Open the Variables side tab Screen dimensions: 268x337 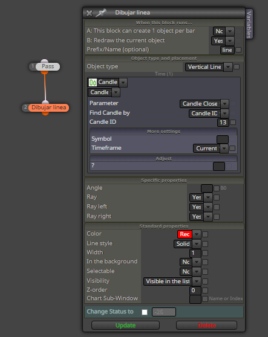(x=249, y=24)
